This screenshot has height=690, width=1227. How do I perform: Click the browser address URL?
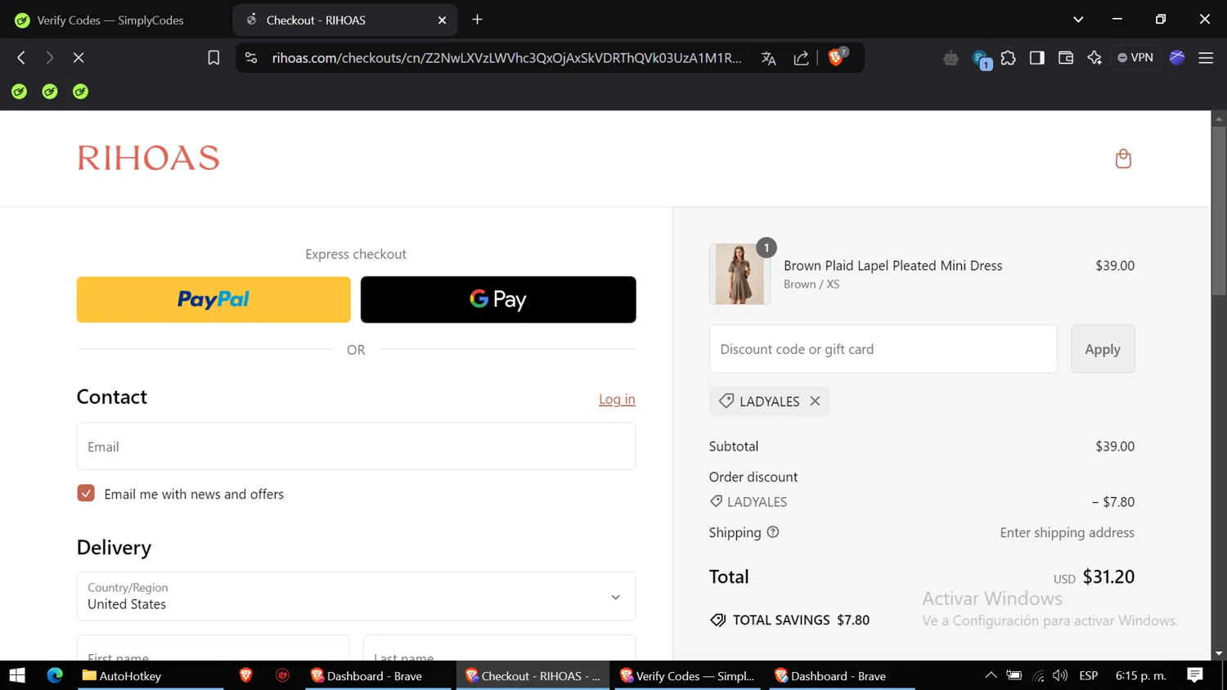(507, 57)
